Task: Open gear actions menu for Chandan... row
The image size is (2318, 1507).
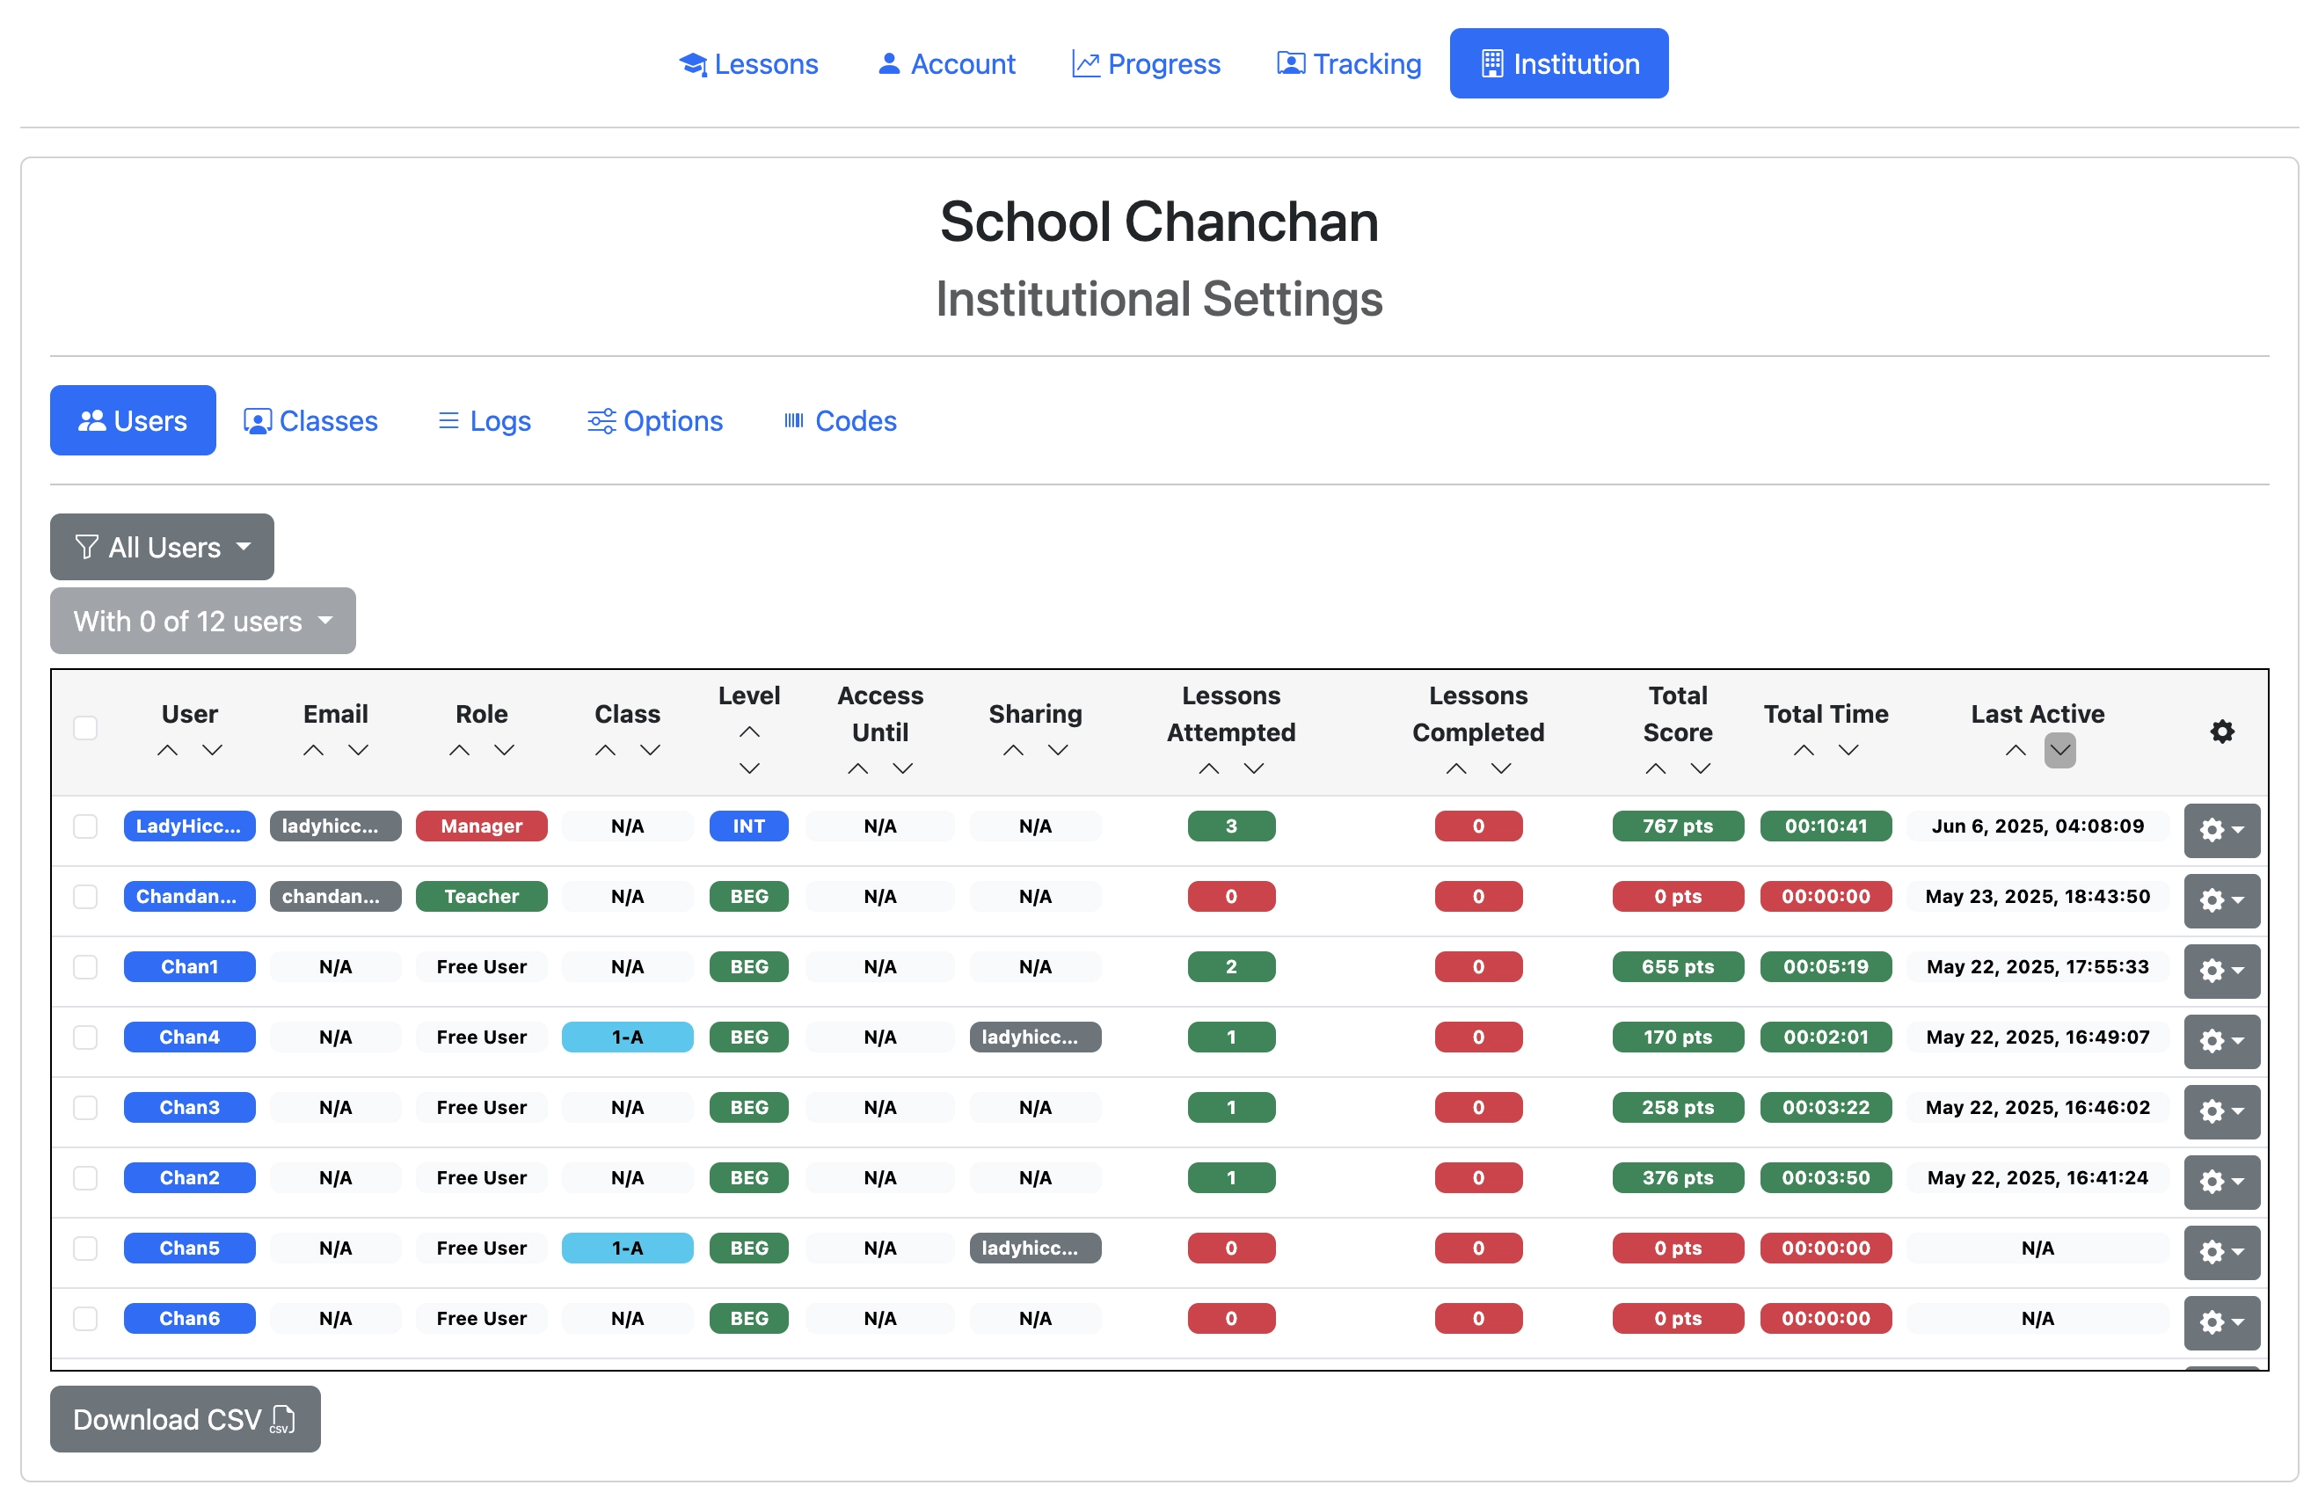Action: click(2221, 900)
